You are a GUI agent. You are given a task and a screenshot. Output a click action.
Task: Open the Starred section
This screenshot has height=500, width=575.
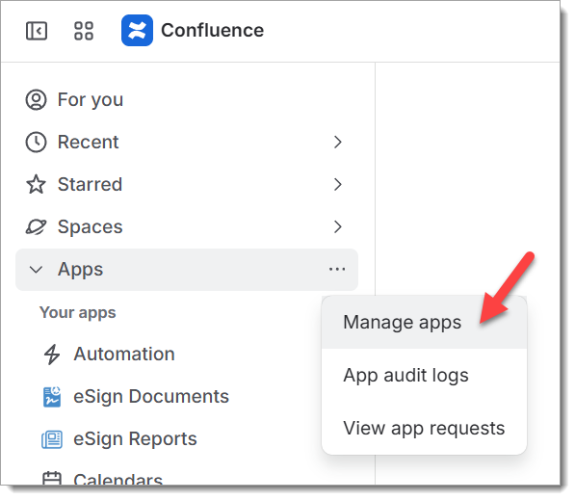point(90,184)
